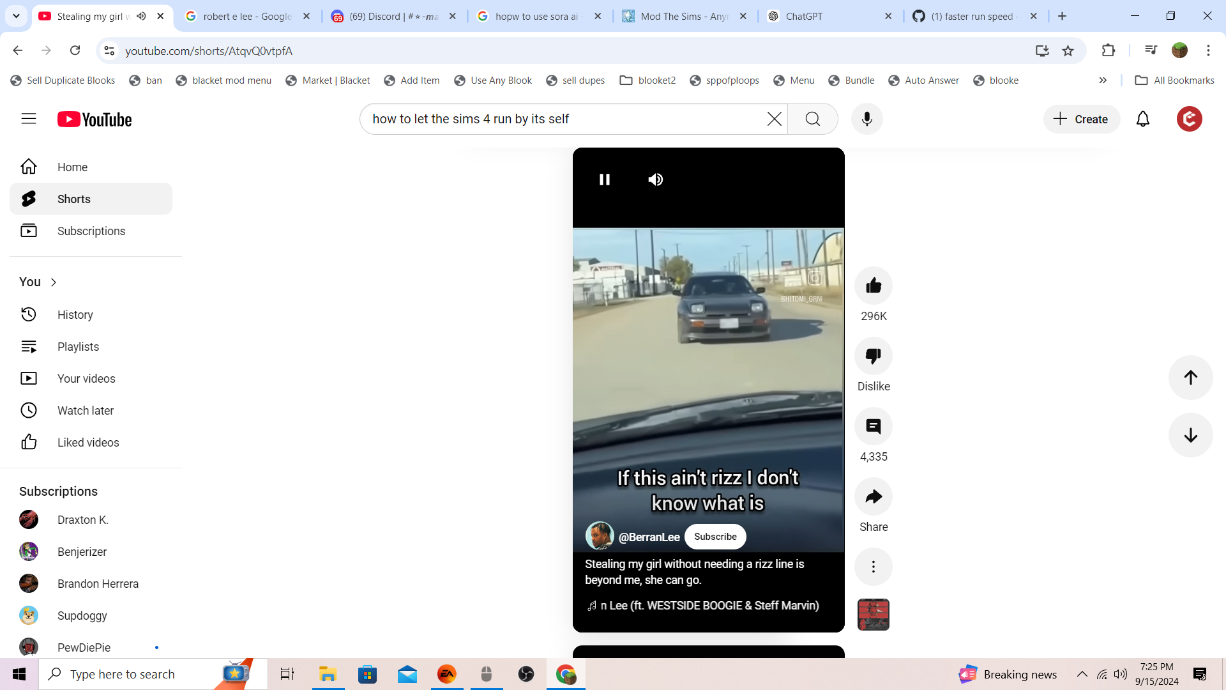Dislike the Shorts video

pos(873,356)
